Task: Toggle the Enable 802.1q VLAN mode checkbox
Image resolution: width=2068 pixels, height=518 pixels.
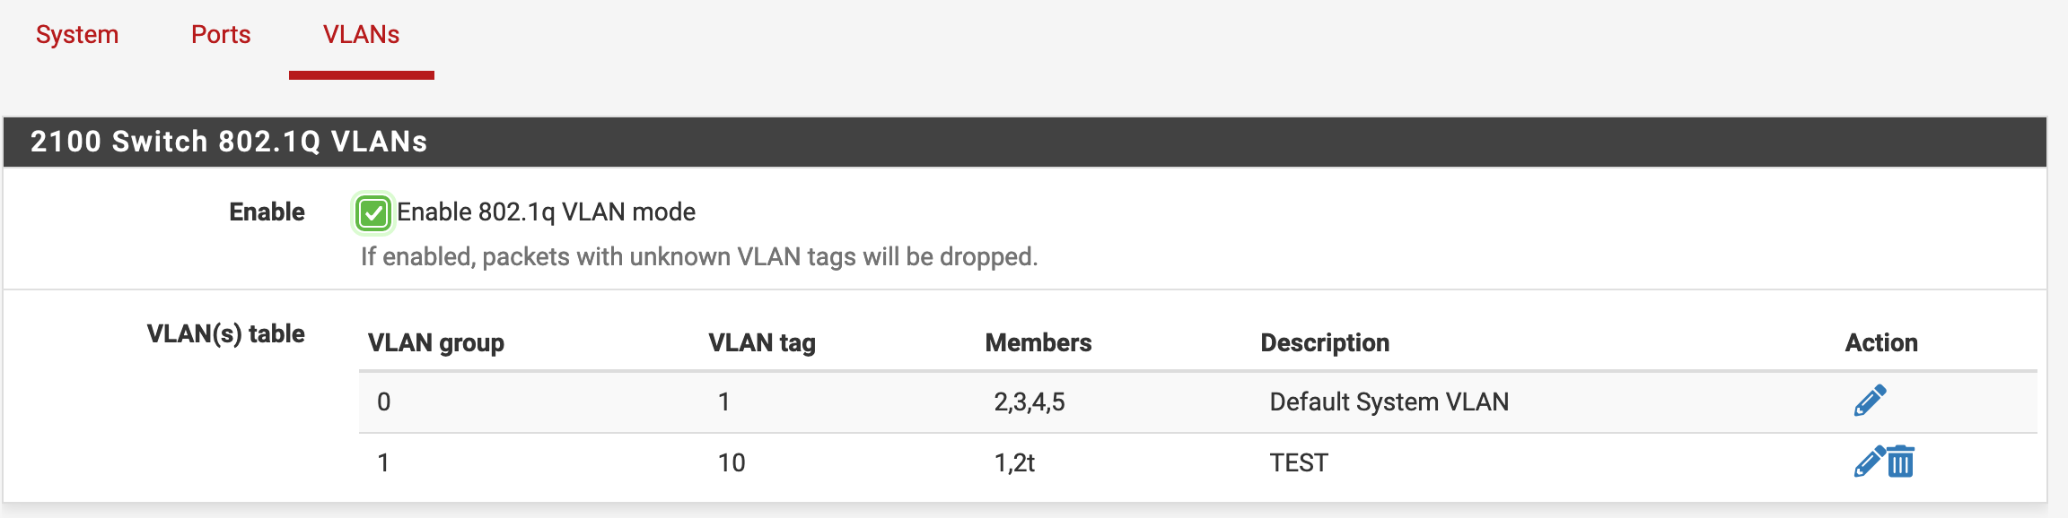Action: coord(372,213)
